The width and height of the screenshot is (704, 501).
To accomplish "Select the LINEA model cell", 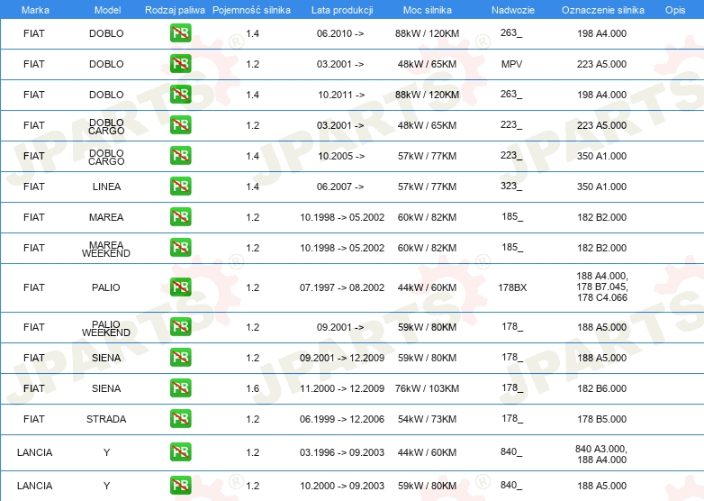I will click(106, 187).
